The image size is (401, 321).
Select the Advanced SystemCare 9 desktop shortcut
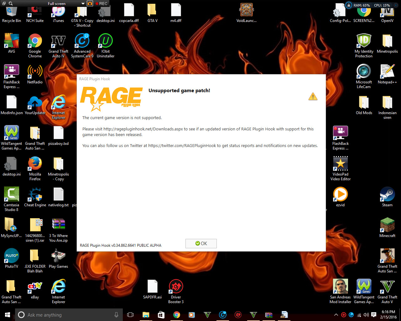(82, 46)
